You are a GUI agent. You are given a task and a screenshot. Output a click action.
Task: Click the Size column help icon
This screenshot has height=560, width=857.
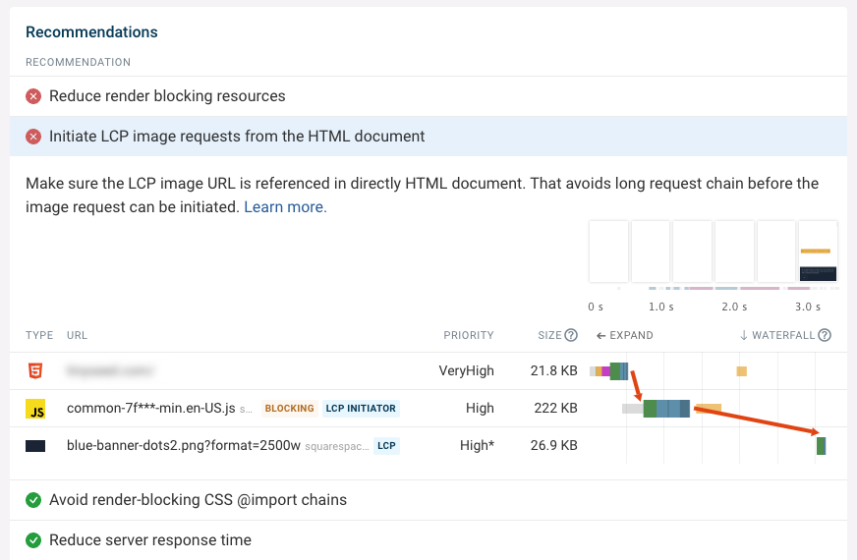(x=571, y=335)
